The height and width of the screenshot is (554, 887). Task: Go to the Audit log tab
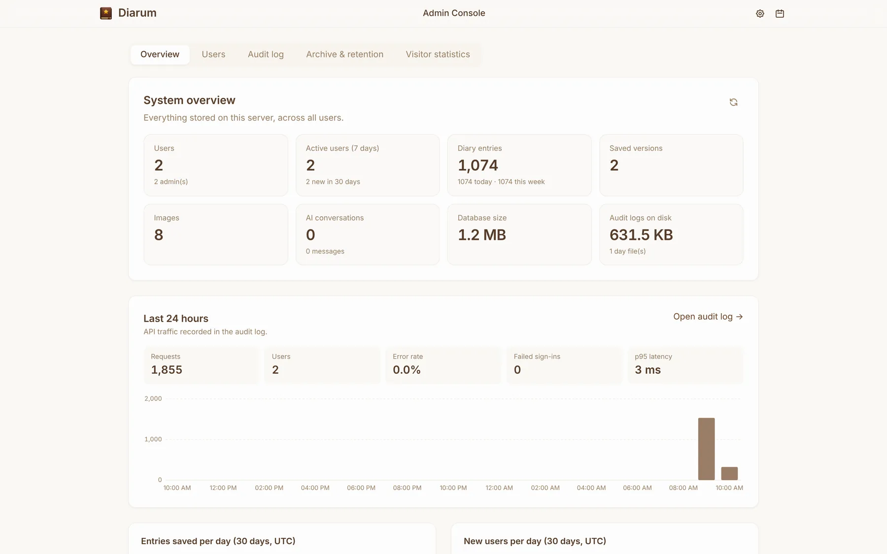click(x=266, y=55)
